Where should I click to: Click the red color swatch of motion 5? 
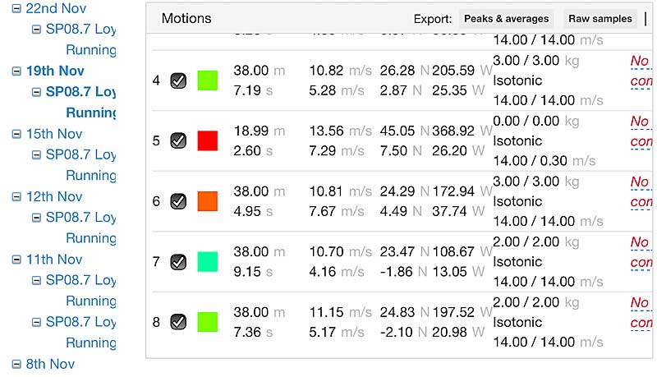208,140
